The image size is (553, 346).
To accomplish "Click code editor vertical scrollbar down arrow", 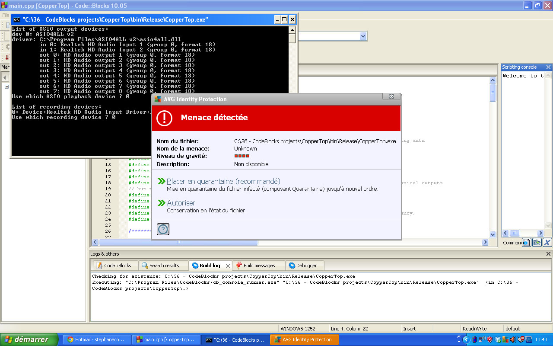I will point(493,234).
